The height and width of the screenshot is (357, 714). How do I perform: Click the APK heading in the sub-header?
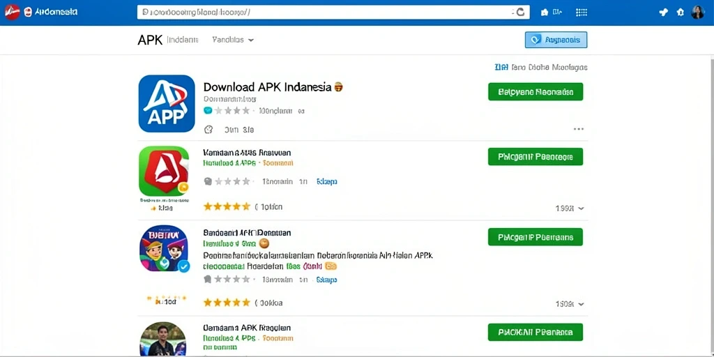[x=150, y=40]
